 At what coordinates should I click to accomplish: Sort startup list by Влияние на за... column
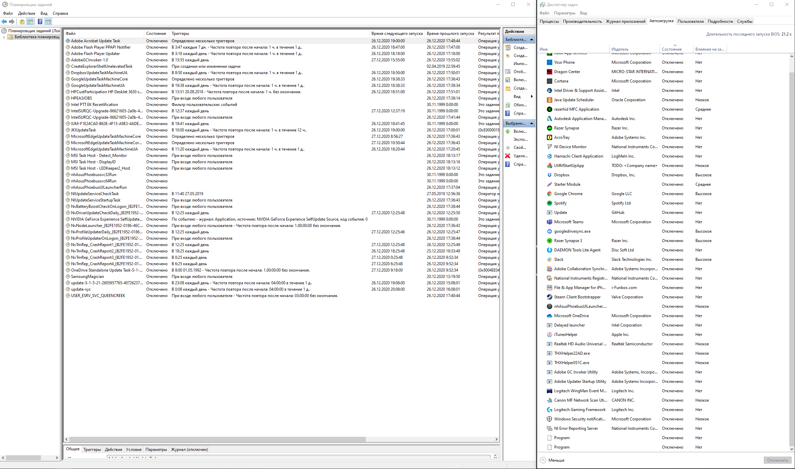pyautogui.click(x=709, y=49)
